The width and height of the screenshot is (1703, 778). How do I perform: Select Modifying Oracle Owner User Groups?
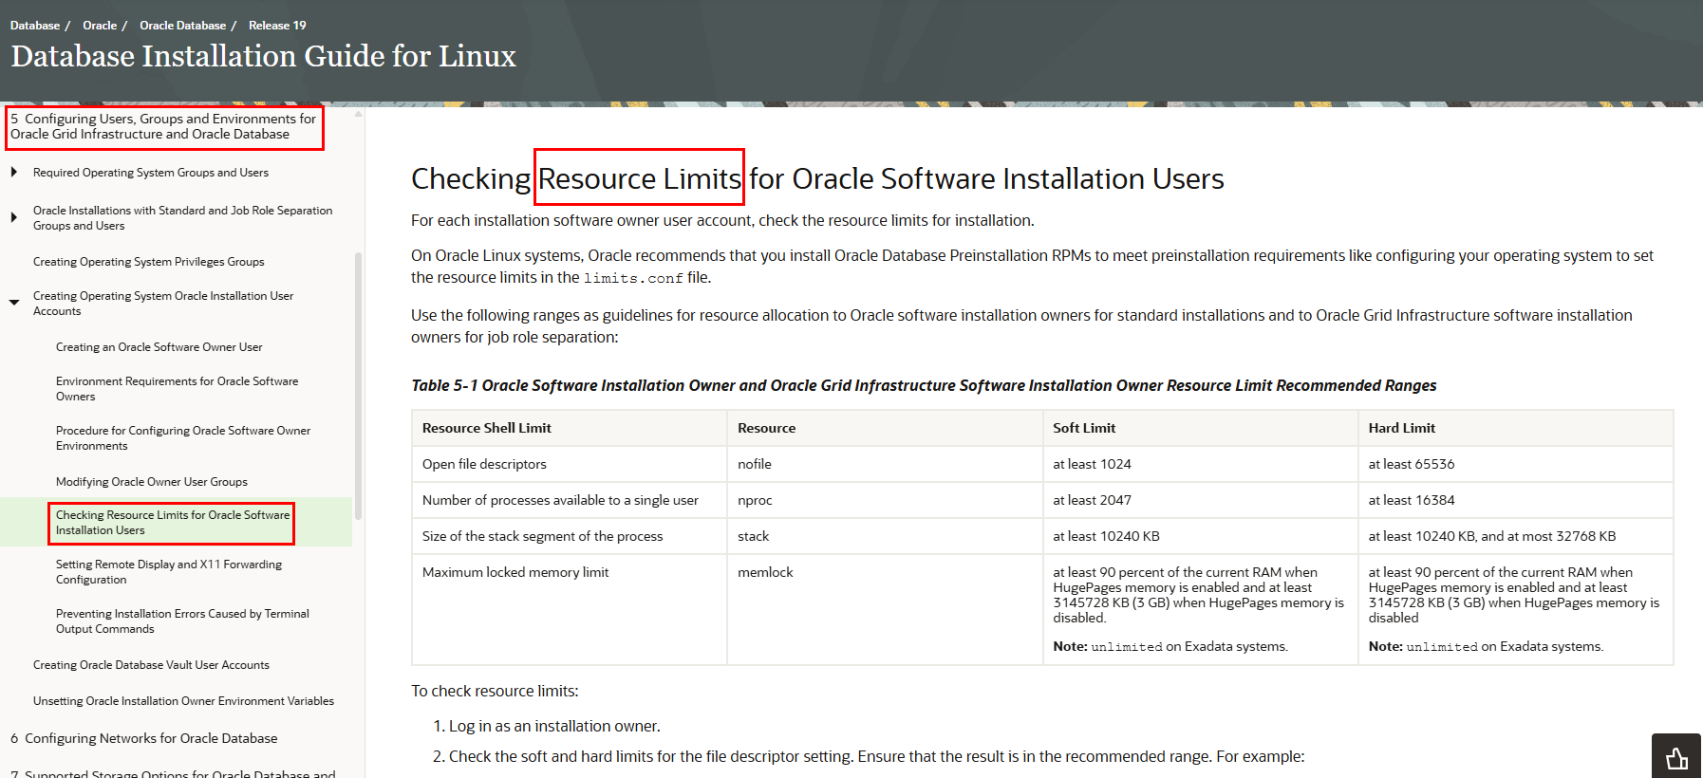[152, 482]
